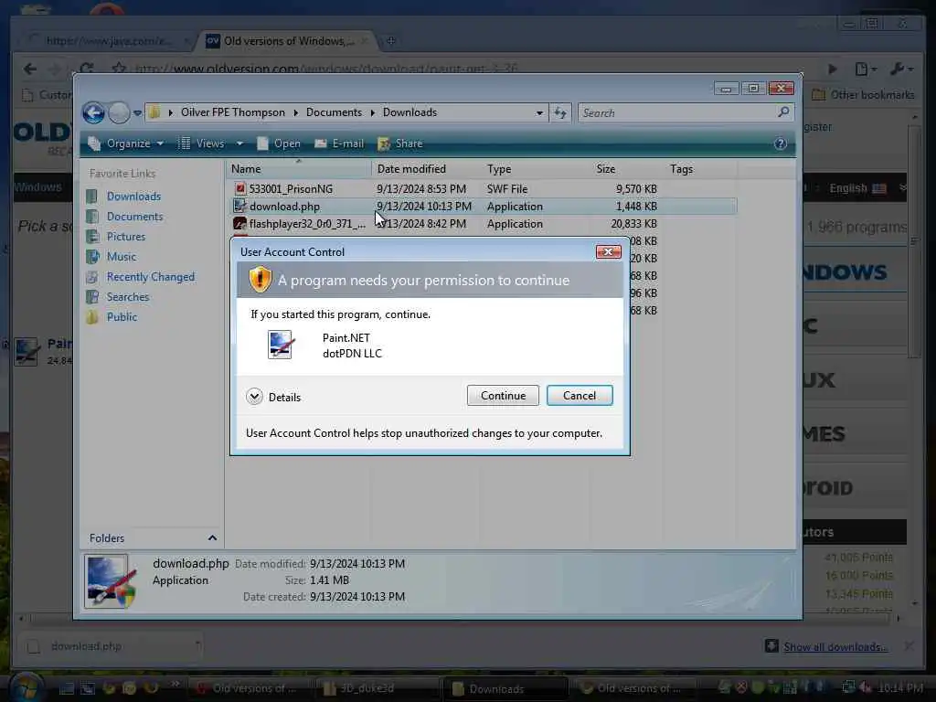This screenshot has height=702, width=936.
Task: Click the Explorer search magnifier icon
Action: (783, 112)
